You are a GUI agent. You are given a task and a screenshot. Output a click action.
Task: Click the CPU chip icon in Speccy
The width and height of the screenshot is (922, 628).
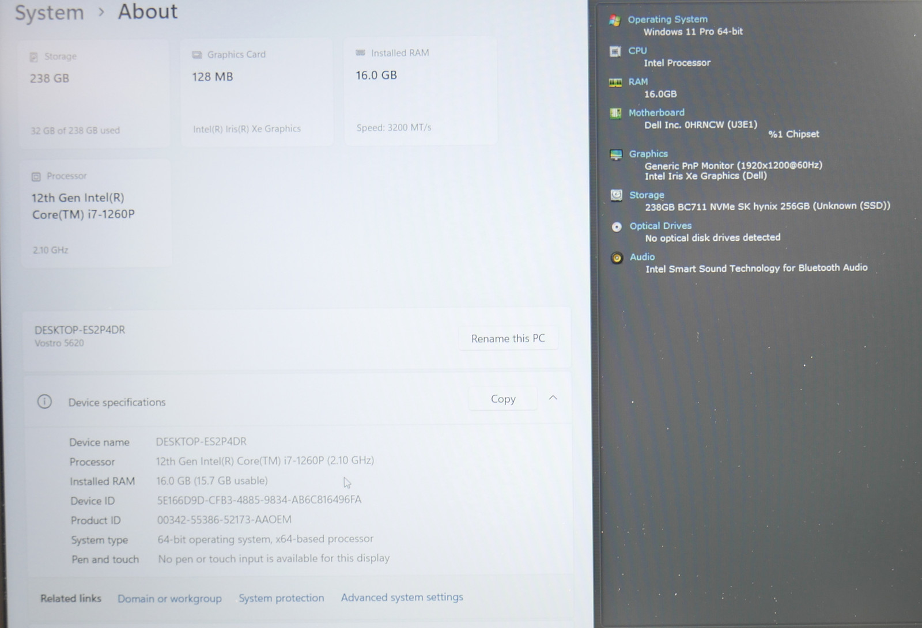615,51
